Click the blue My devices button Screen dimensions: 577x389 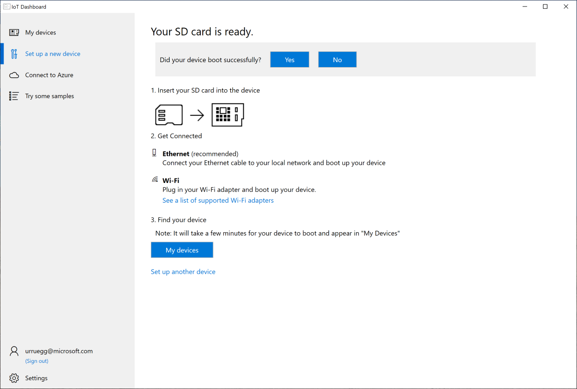pyautogui.click(x=182, y=250)
